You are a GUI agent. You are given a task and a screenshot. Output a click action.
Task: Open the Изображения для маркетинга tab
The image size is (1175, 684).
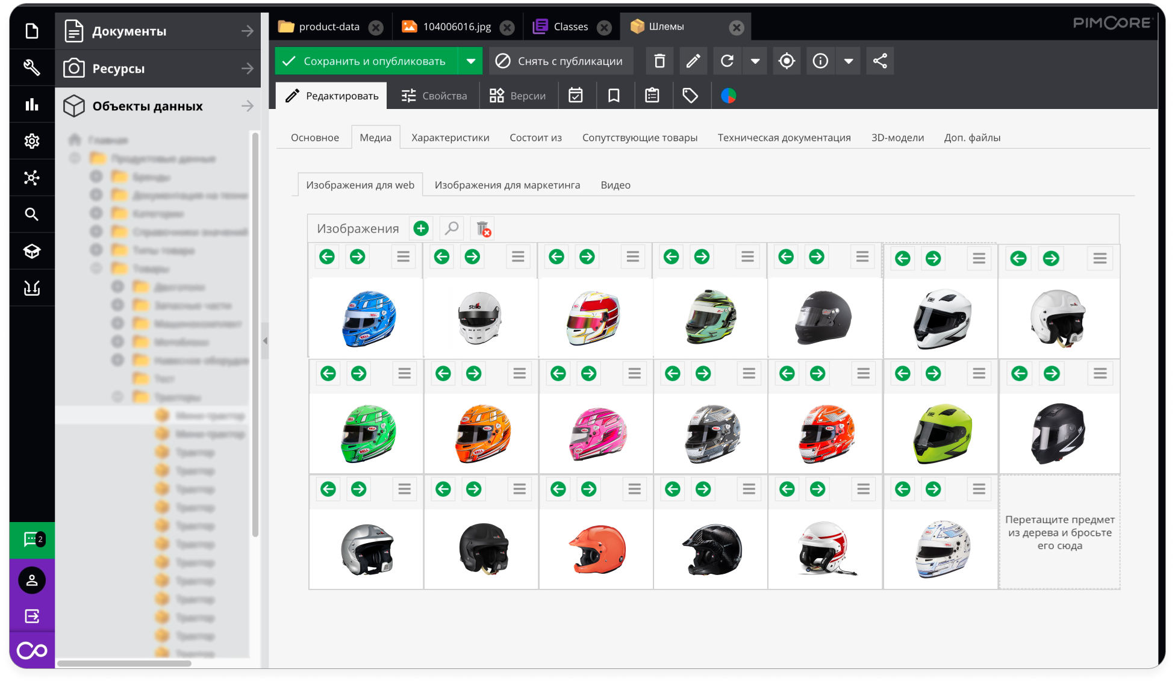click(507, 185)
